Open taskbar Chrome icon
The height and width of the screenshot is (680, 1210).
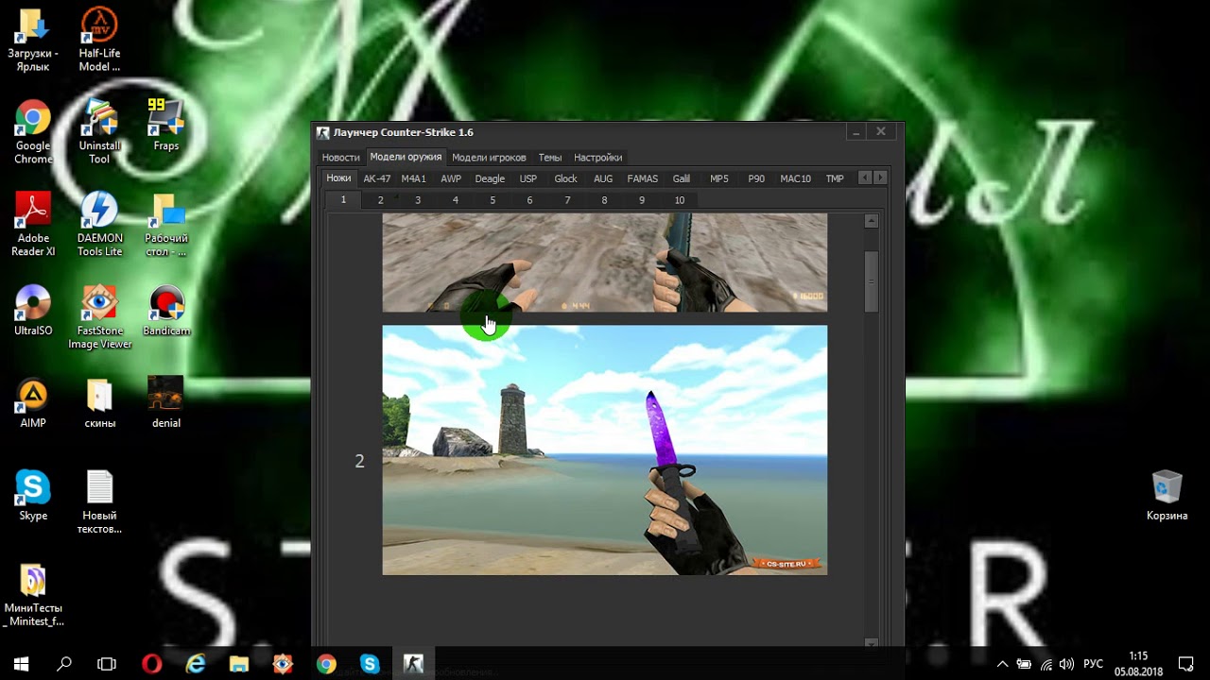326,664
